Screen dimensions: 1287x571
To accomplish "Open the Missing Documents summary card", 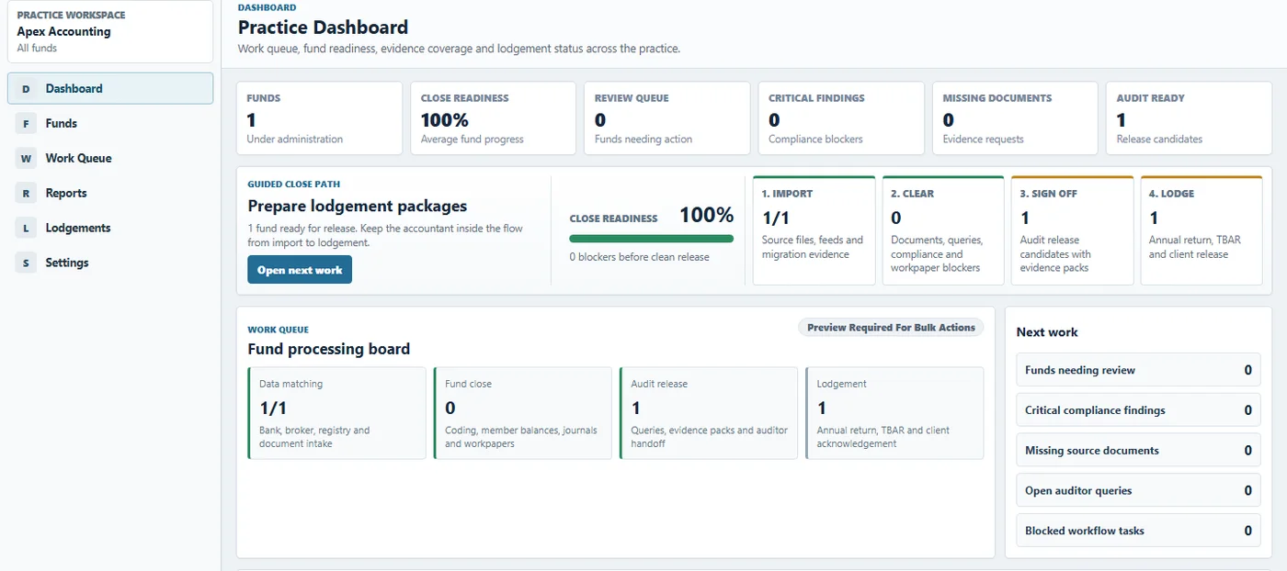I will point(1015,118).
